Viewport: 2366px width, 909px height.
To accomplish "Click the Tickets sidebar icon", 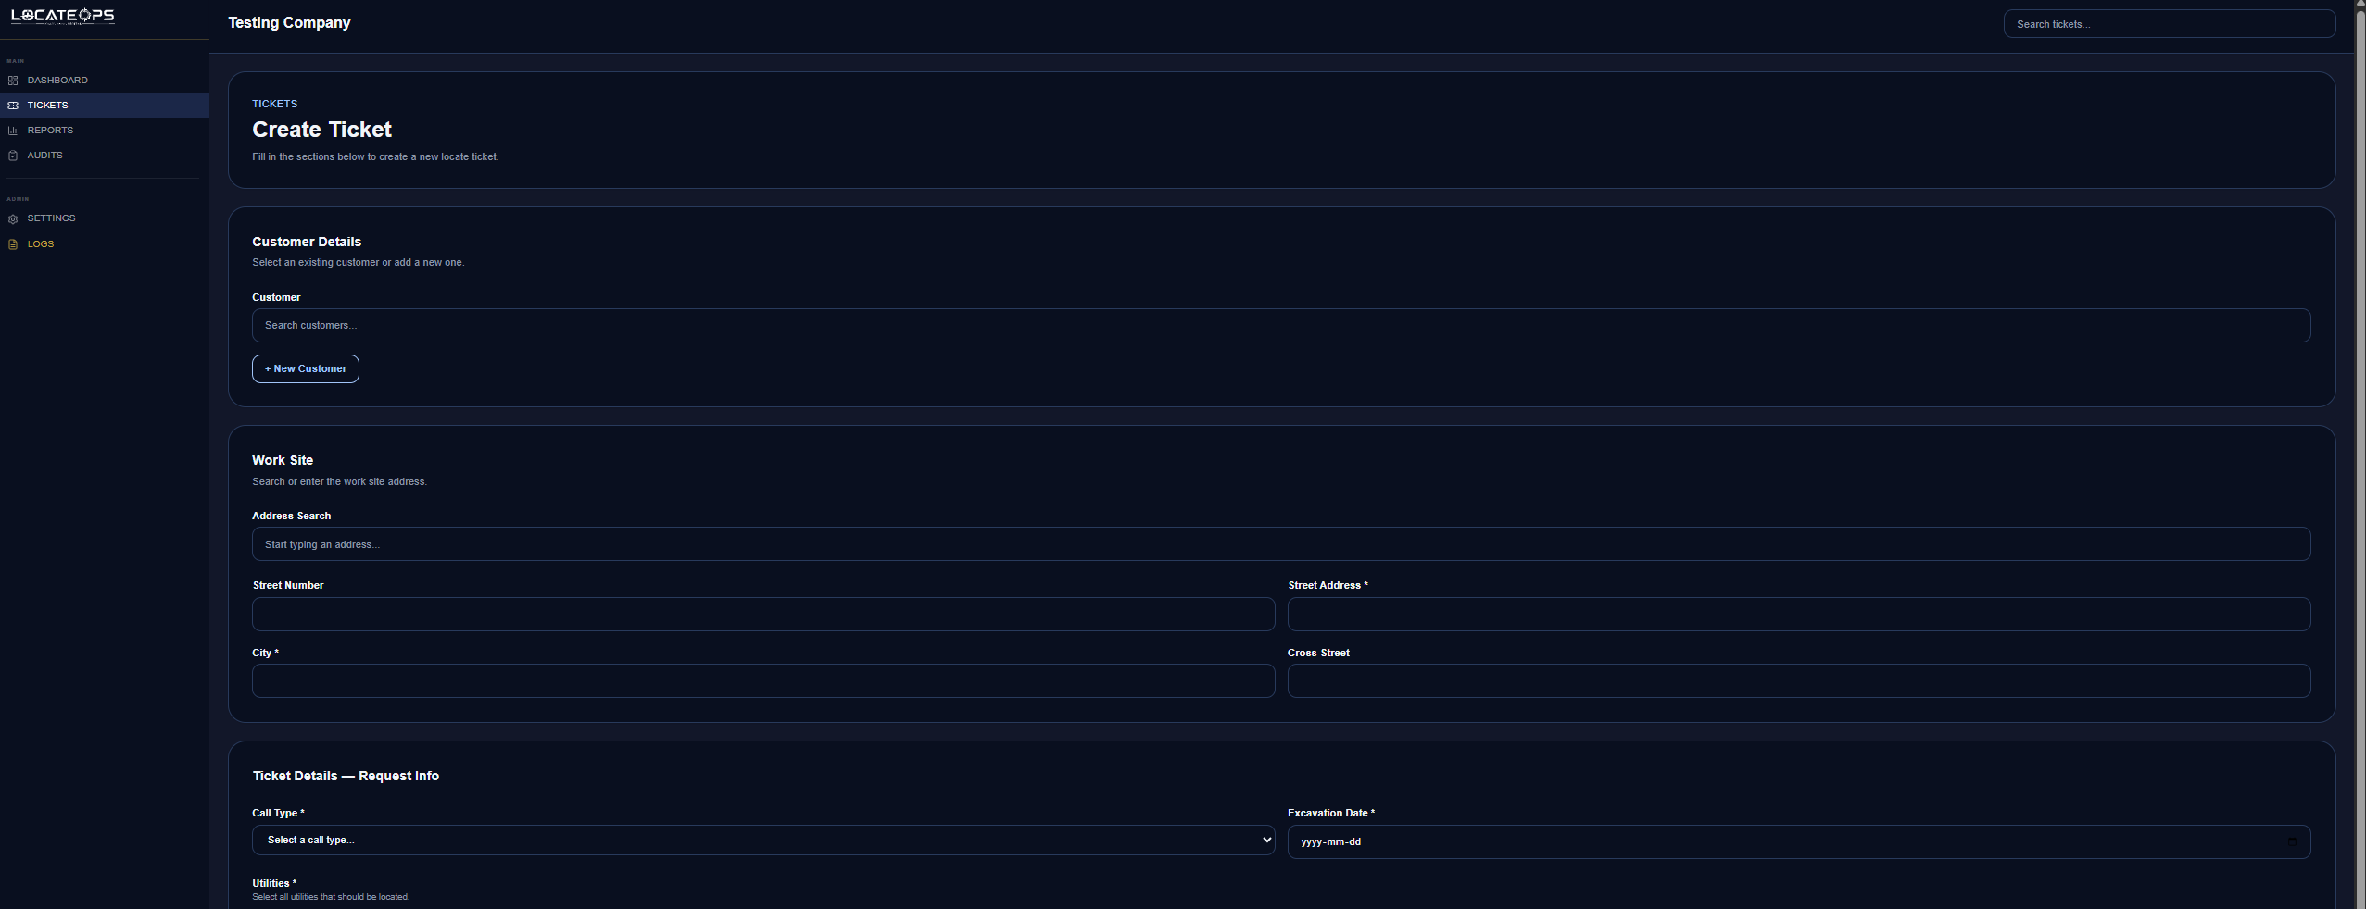I will [13, 106].
